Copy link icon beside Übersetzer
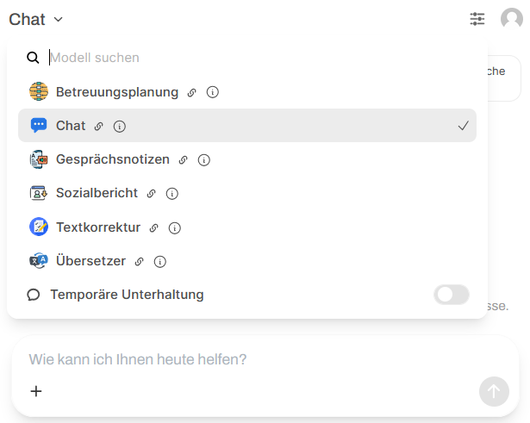Viewport: 530px width, 423px height. (140, 262)
